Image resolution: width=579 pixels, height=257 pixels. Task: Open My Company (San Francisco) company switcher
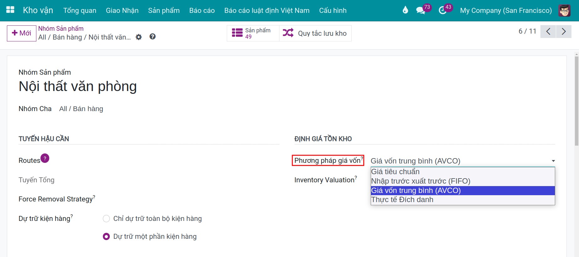click(x=506, y=10)
